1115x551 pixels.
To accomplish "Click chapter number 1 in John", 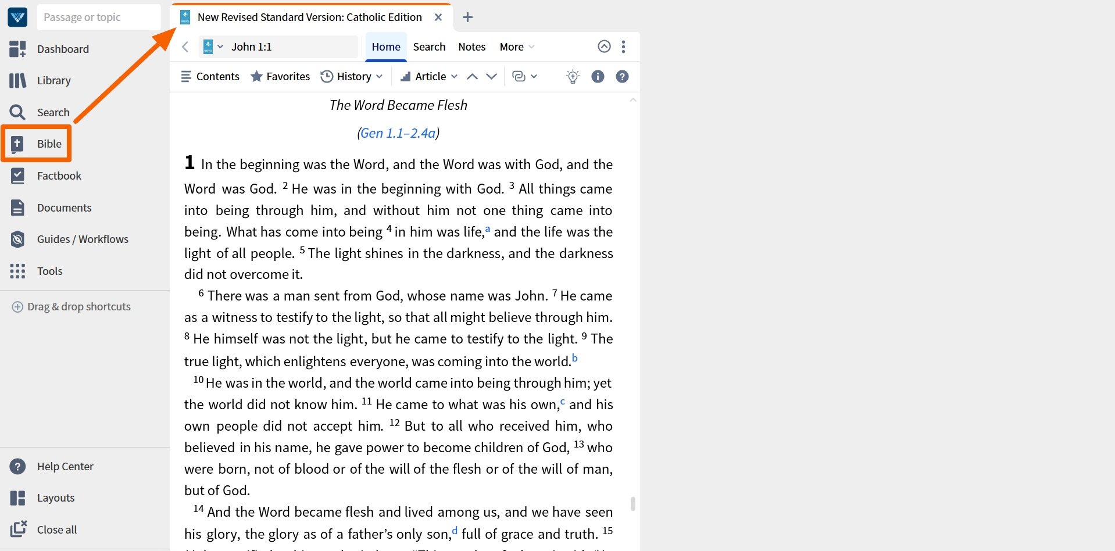I will click(x=190, y=162).
